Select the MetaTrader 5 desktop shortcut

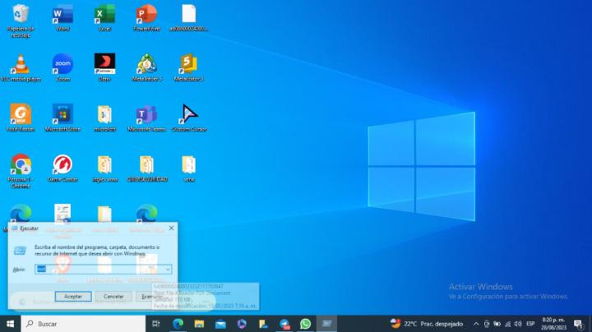147,68
